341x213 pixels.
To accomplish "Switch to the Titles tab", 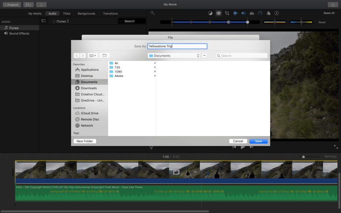I will [67, 14].
